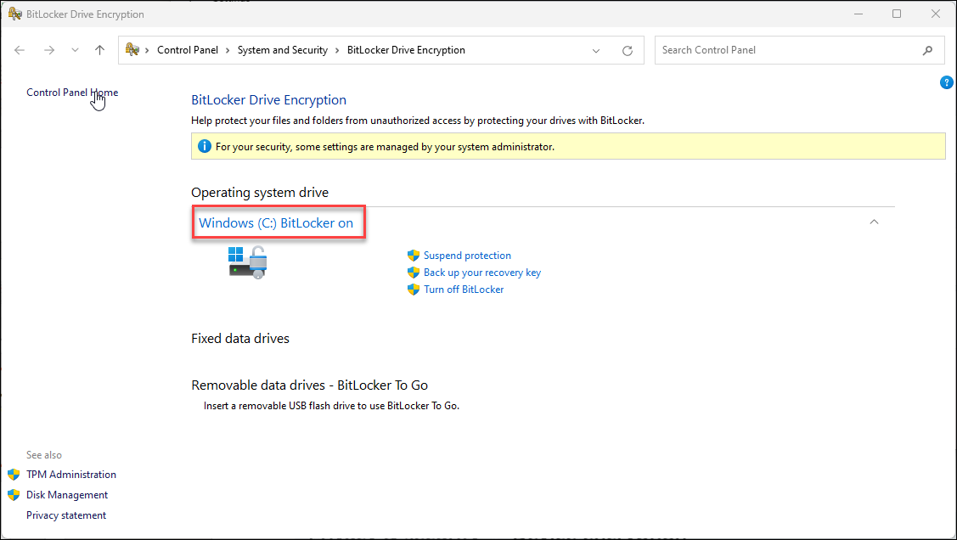Expand recent locations with the down chevron near back arrow

pyautogui.click(x=75, y=50)
